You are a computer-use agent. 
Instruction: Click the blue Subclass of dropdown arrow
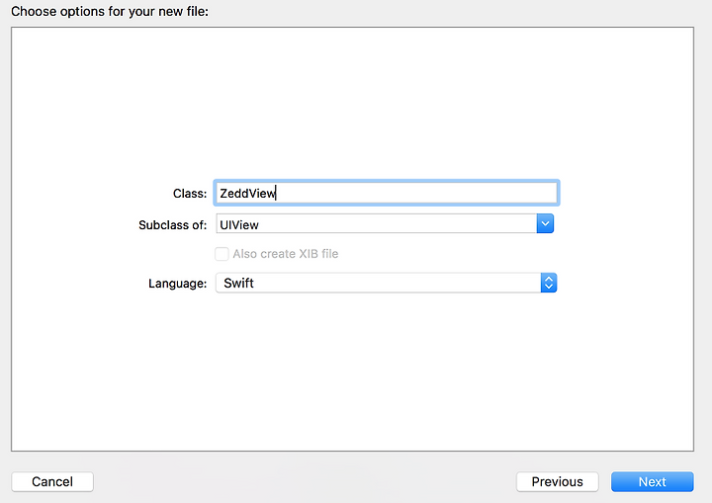click(x=545, y=223)
